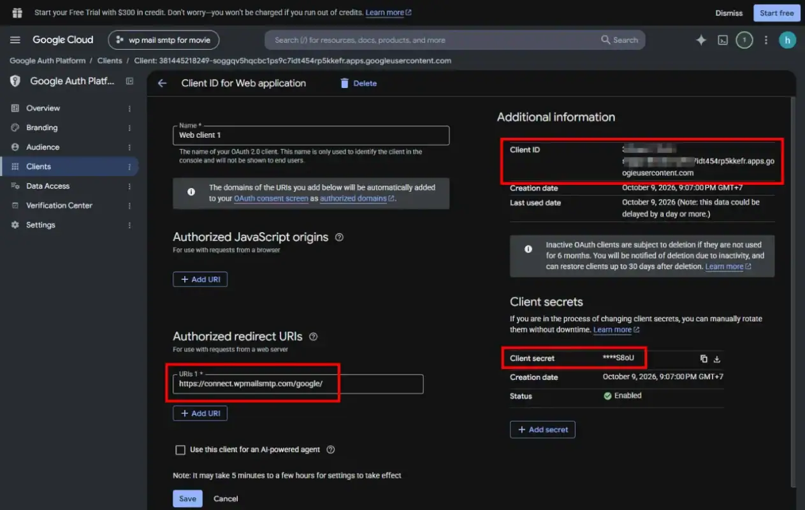805x510 pixels.
Task: Open help for Authorized redirect URIs
Action: tap(313, 337)
